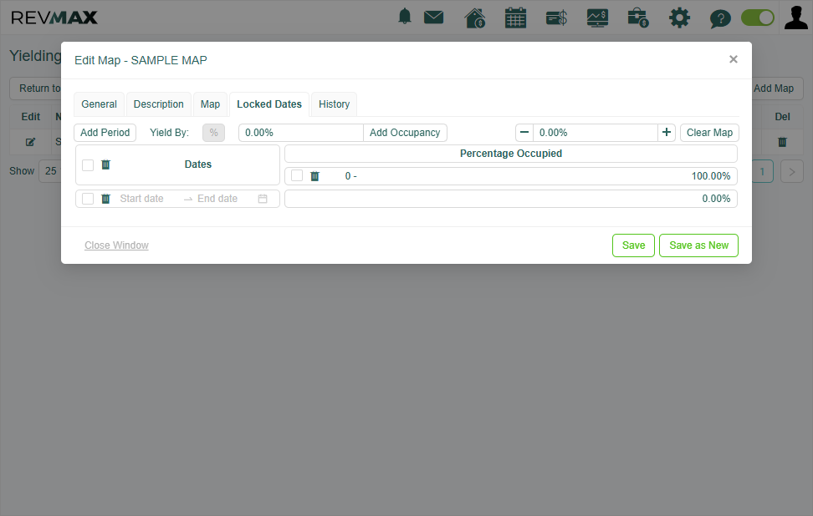Open the calendar grid icon

tap(515, 18)
